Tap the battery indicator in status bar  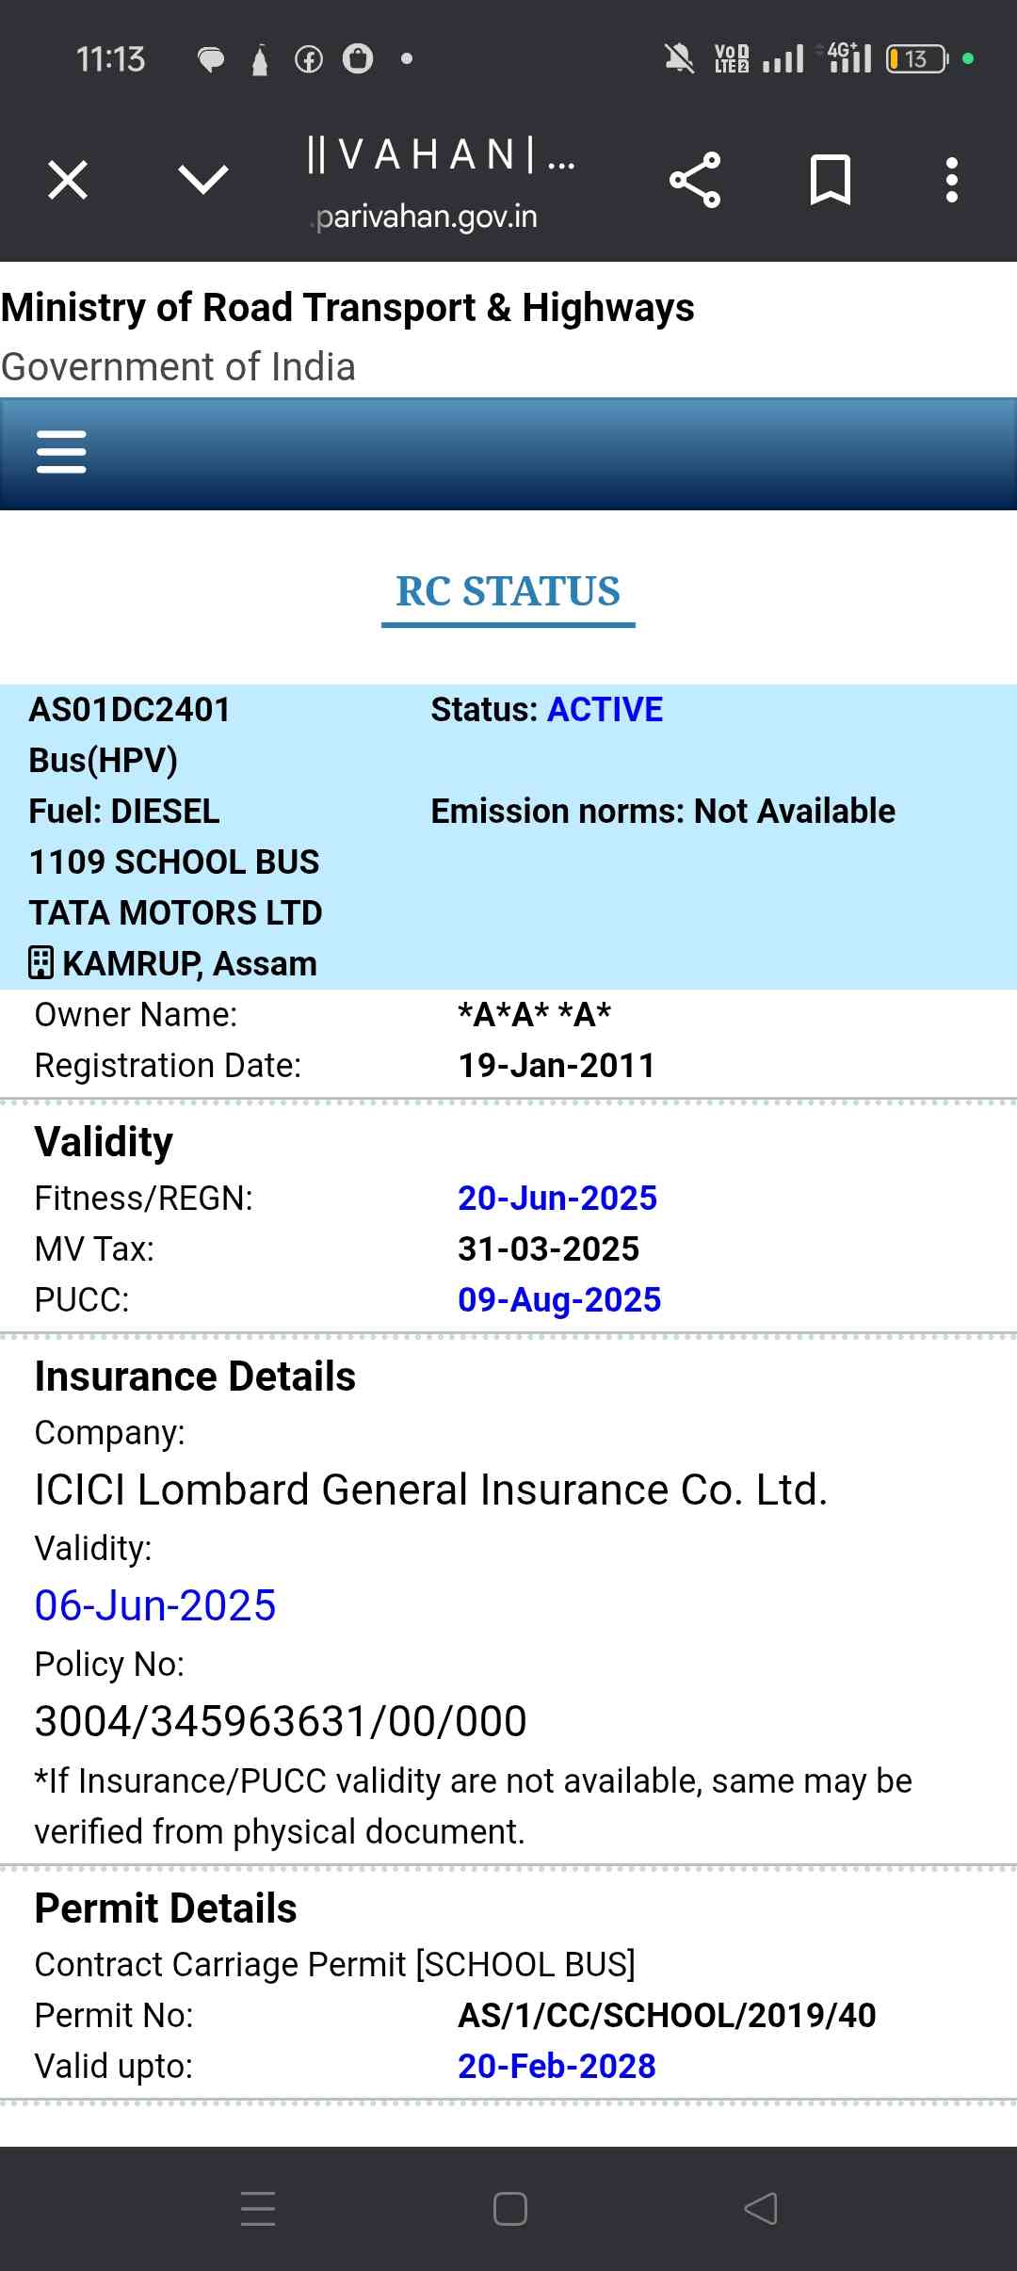coord(916,59)
